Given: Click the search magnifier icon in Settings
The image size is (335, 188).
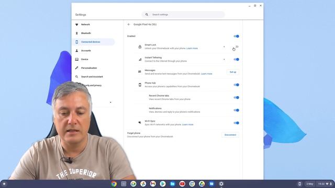Looking at the screenshot, I should (147, 15).
